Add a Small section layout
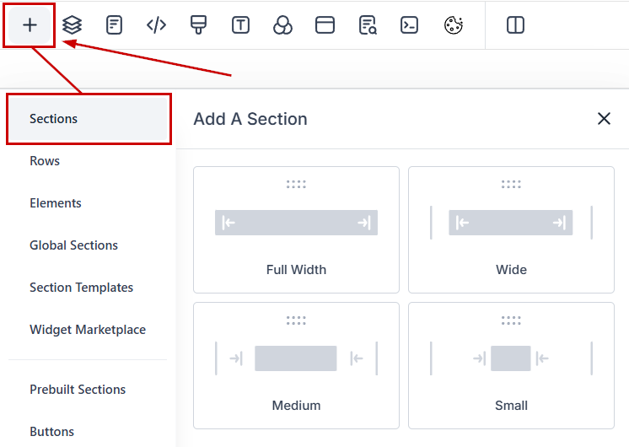This screenshot has width=629, height=447. (511, 365)
